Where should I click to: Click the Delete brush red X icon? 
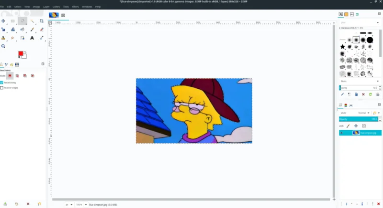363,94
